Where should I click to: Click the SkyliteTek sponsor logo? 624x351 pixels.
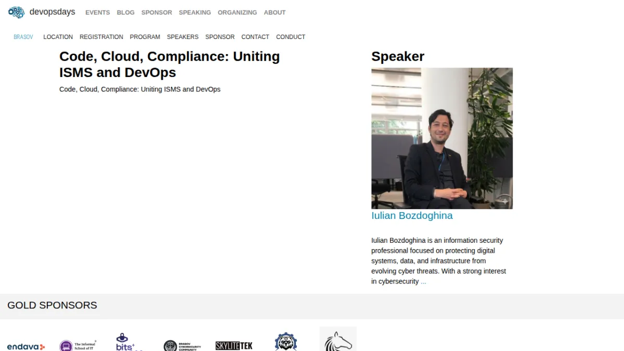[234, 346]
